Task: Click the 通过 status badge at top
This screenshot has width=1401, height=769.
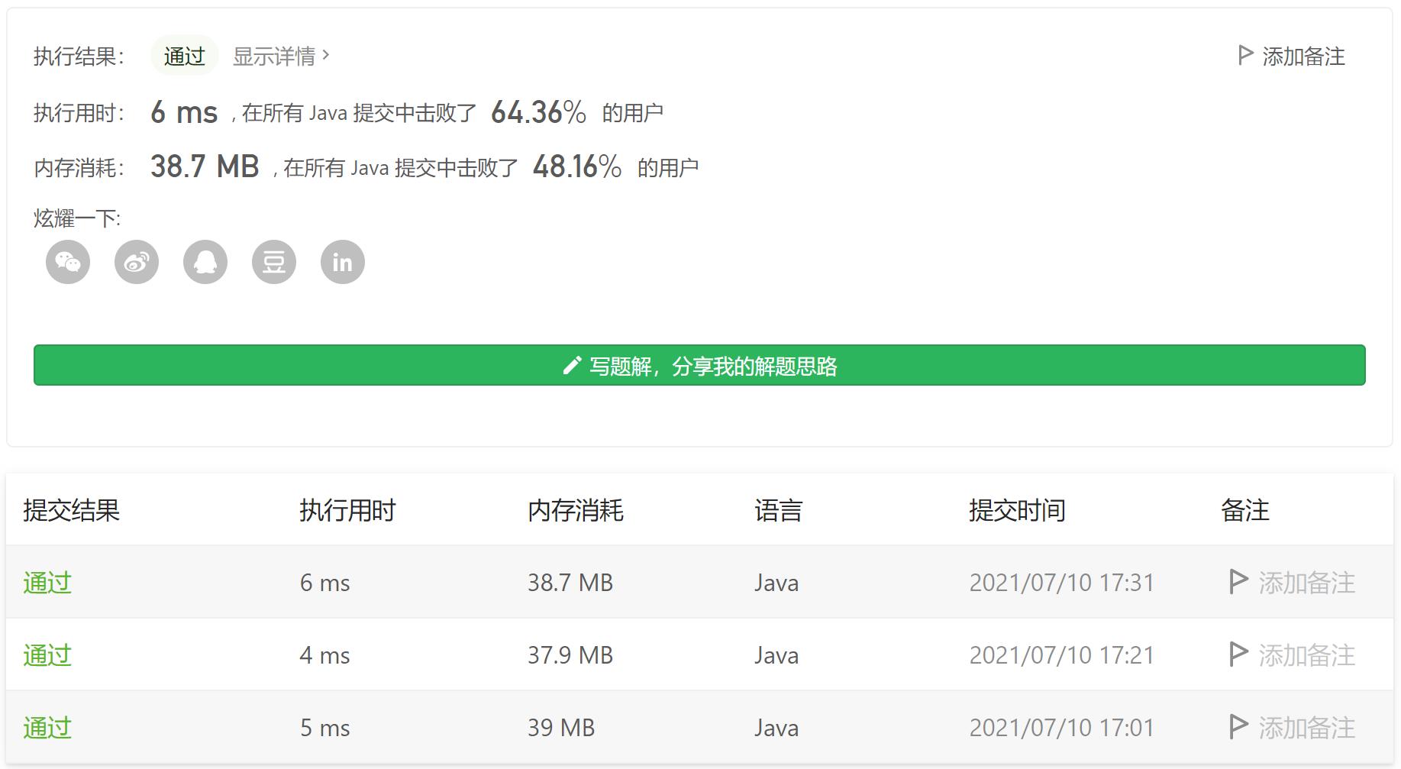Action: [185, 56]
